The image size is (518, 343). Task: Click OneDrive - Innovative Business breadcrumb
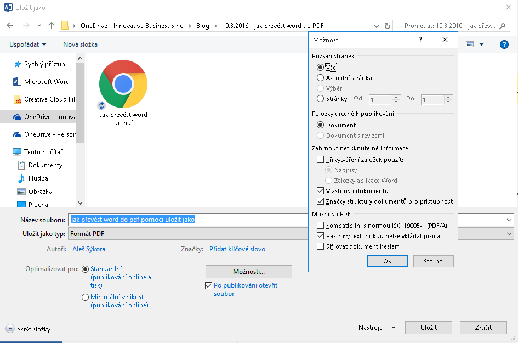pos(132,26)
